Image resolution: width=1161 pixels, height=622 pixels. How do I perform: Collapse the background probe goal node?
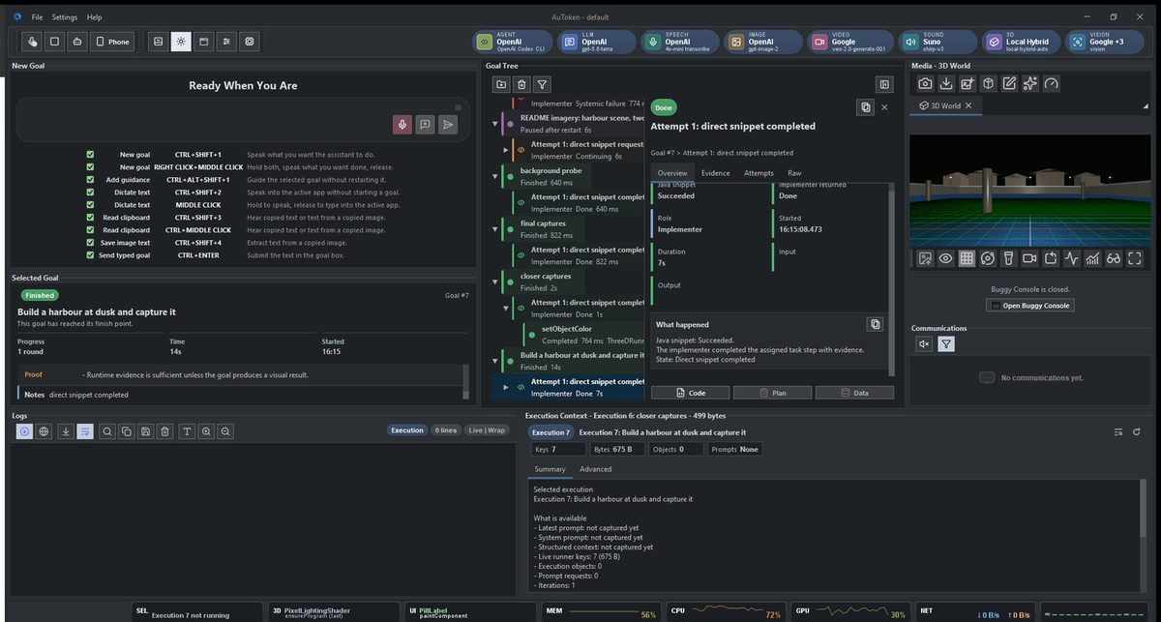point(495,176)
